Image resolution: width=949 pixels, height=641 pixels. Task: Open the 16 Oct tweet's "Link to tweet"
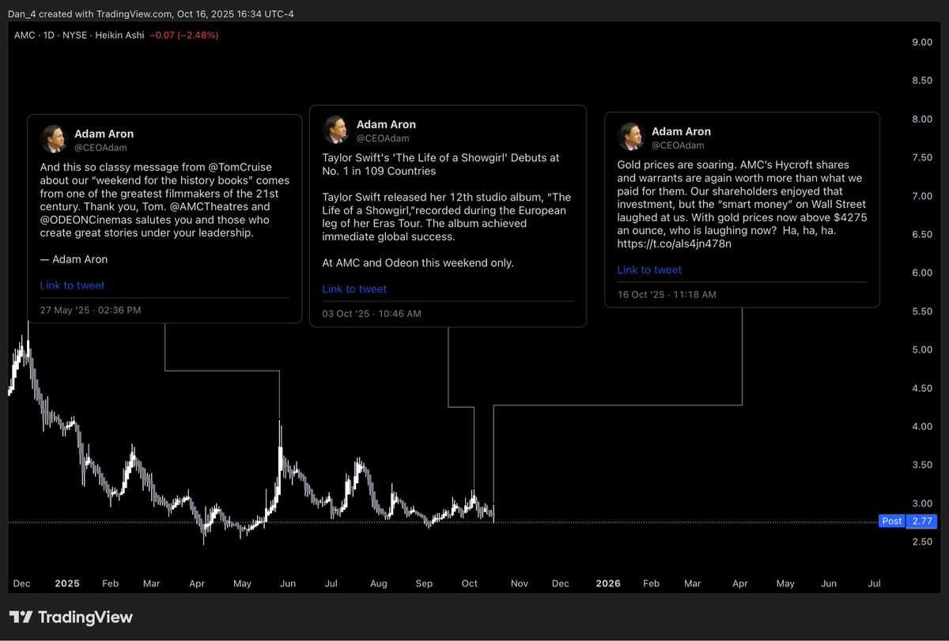pyautogui.click(x=649, y=270)
